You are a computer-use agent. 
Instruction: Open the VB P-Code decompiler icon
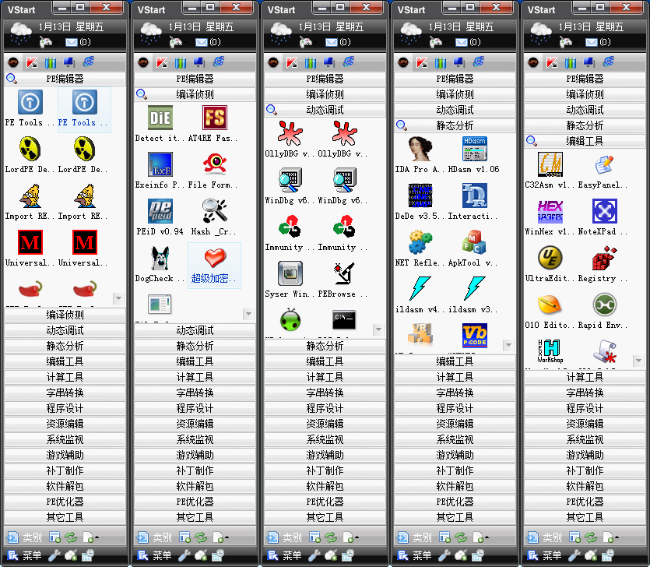click(x=474, y=335)
